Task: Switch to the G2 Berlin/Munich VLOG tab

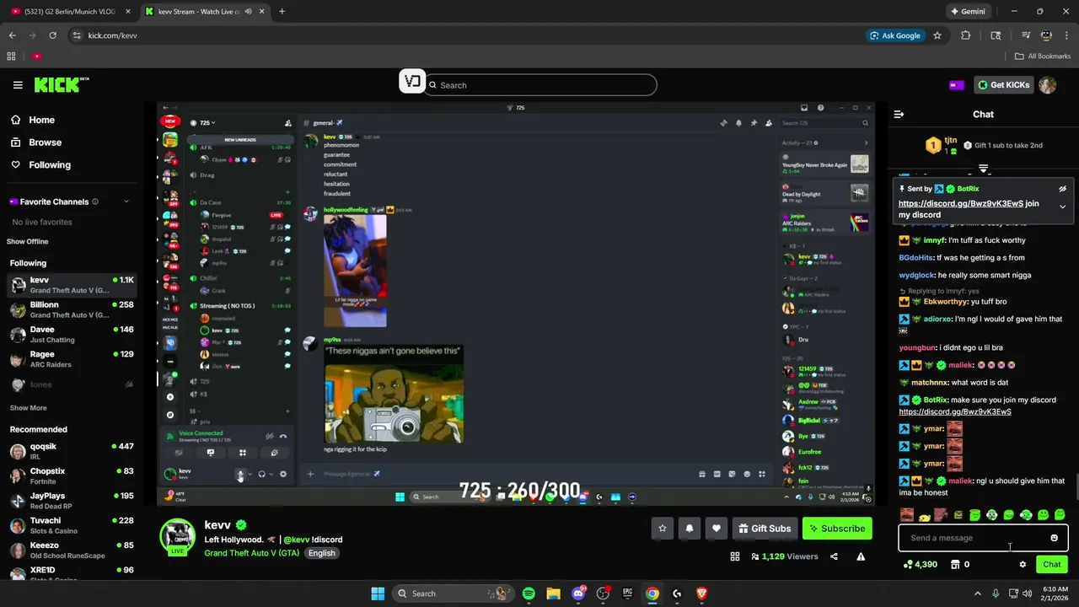Action: tap(72, 12)
